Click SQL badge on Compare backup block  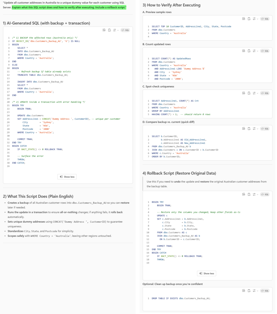265,129
